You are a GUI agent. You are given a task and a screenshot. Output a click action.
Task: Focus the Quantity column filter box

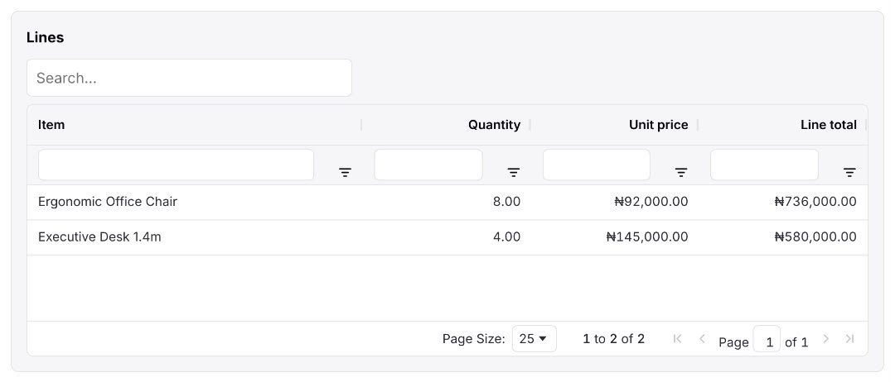tap(428, 165)
